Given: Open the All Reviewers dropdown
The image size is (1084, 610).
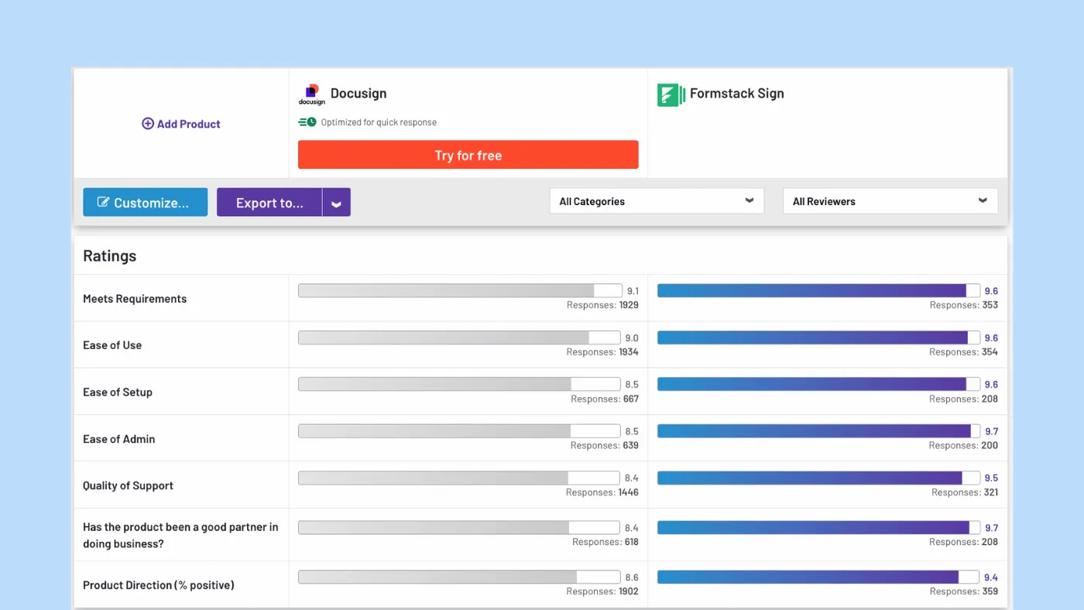Looking at the screenshot, I should (889, 200).
